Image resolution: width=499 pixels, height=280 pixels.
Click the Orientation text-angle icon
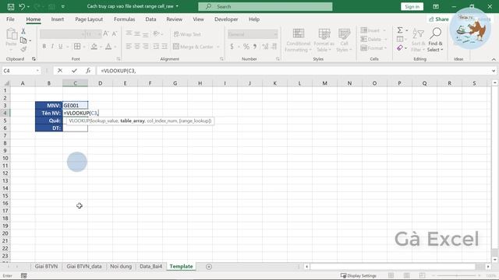(156, 33)
